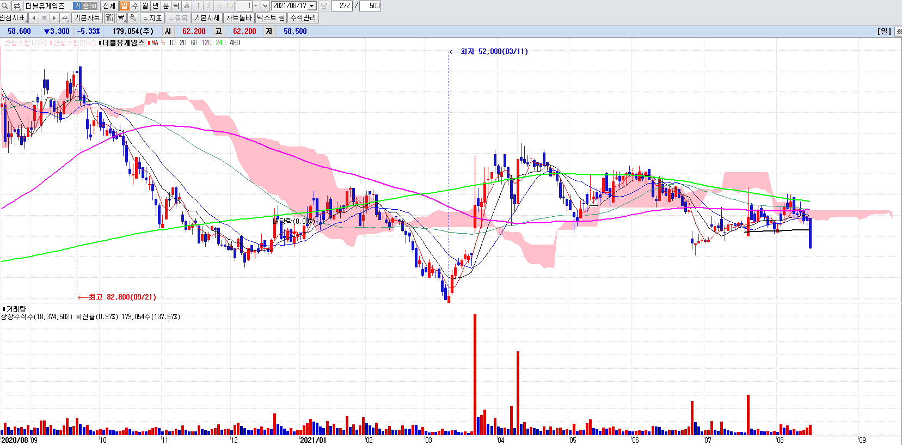Viewport: 902px width, 445px height.
Task: Click the 거래량 volume panel label
Action: [x=16, y=309]
